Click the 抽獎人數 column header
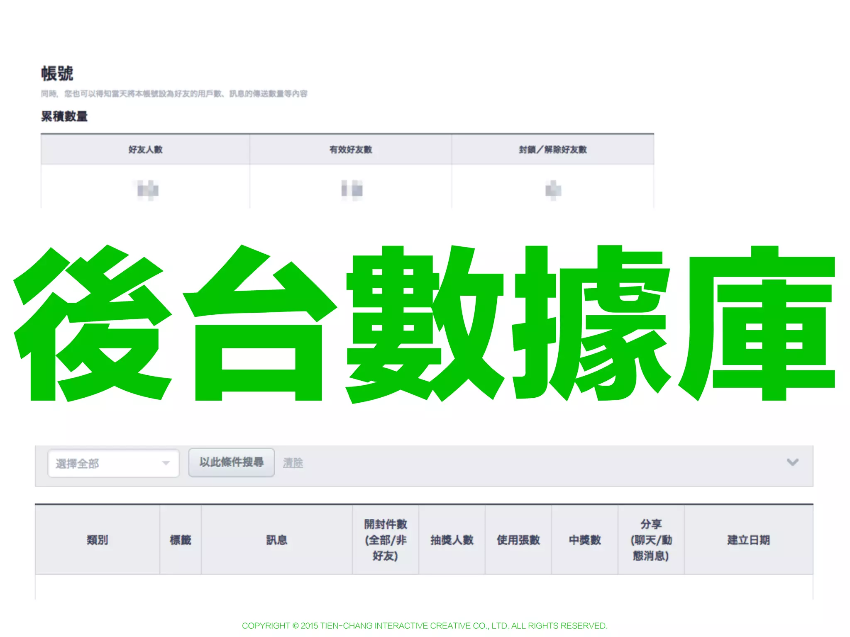 click(452, 540)
